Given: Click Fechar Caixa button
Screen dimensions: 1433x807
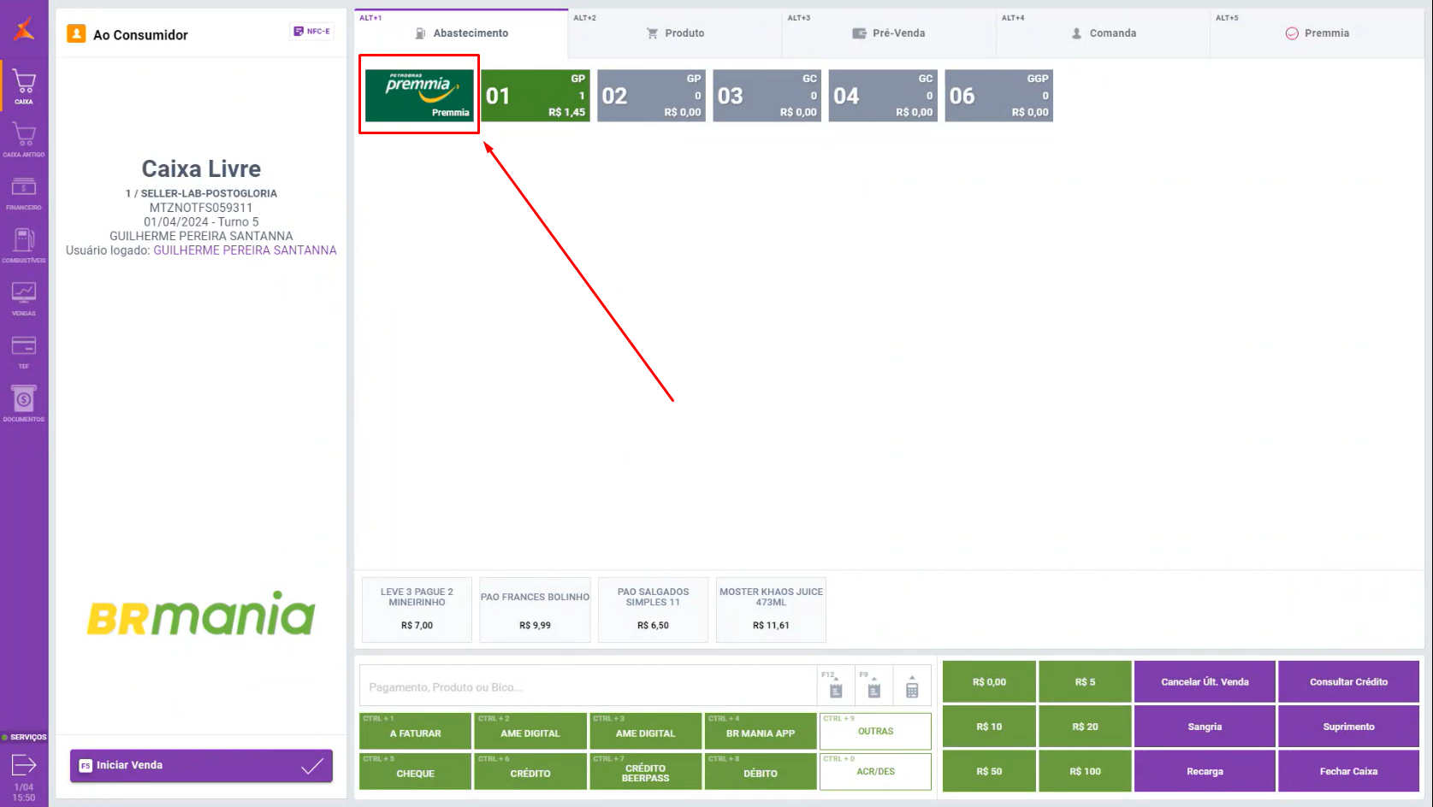Looking at the screenshot, I should [x=1348, y=771].
